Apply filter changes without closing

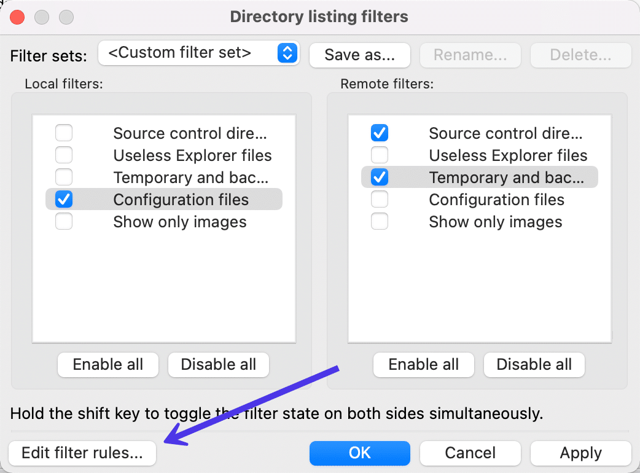tap(580, 453)
